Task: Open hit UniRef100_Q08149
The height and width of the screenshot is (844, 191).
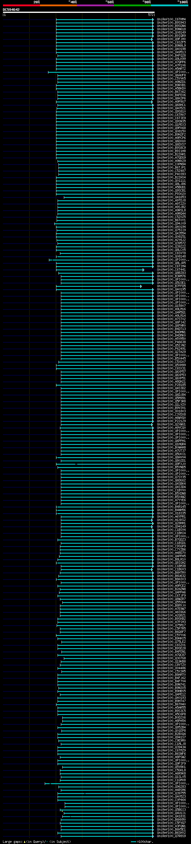Action: click(171, 32)
